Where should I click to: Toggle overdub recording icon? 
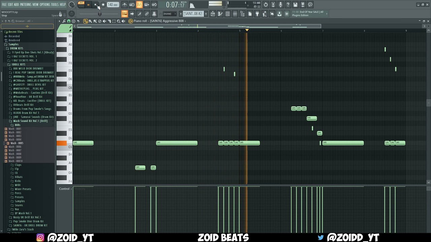click(x=146, y=5)
